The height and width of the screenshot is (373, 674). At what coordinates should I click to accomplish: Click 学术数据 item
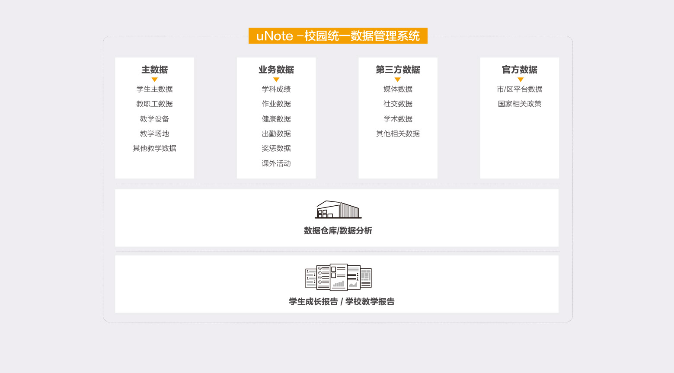click(398, 119)
